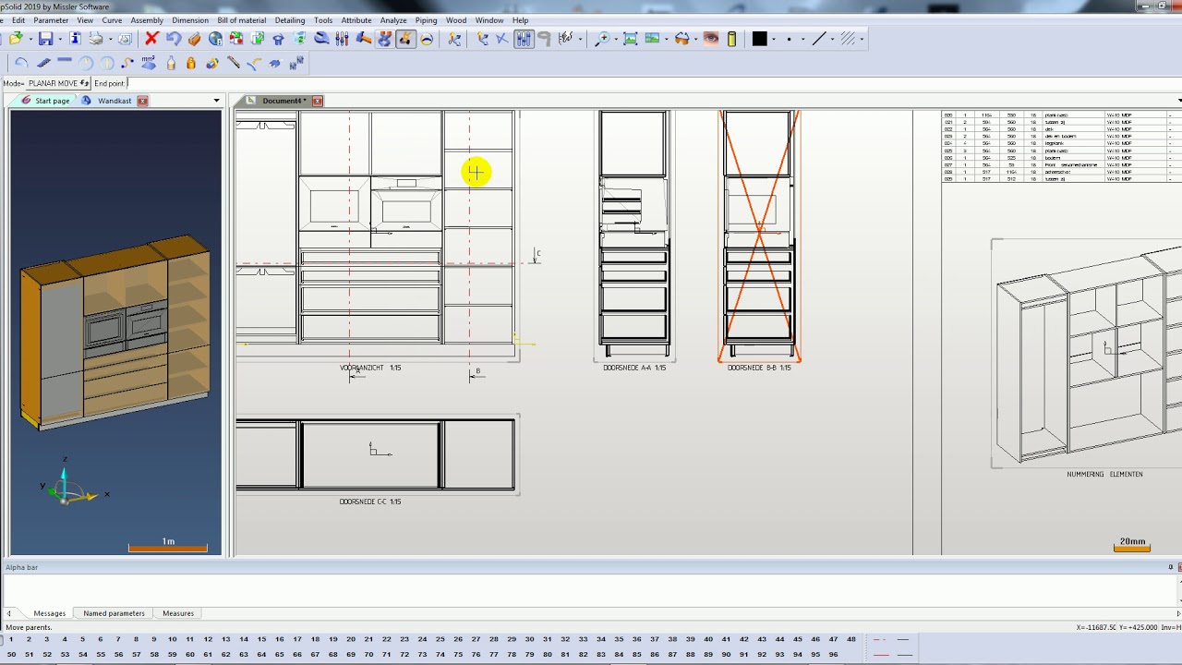The height and width of the screenshot is (665, 1182).
Task: Open the Parameter menu
Action: tap(51, 20)
